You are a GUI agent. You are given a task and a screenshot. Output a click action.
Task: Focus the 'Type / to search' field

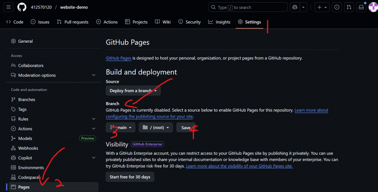click(x=248, y=7)
